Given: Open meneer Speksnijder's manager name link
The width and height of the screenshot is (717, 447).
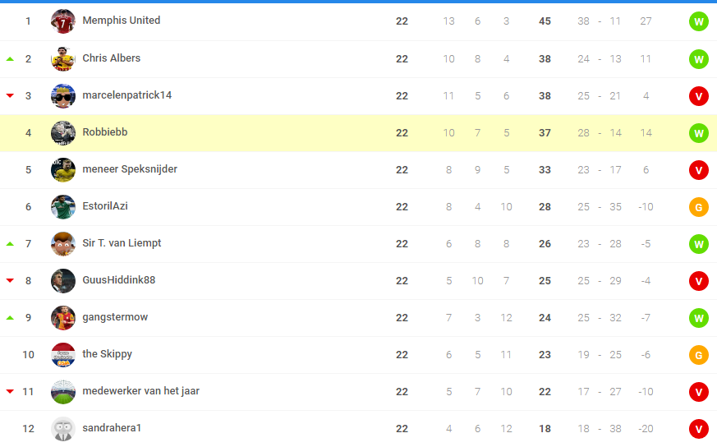Looking at the screenshot, I should click(x=130, y=169).
